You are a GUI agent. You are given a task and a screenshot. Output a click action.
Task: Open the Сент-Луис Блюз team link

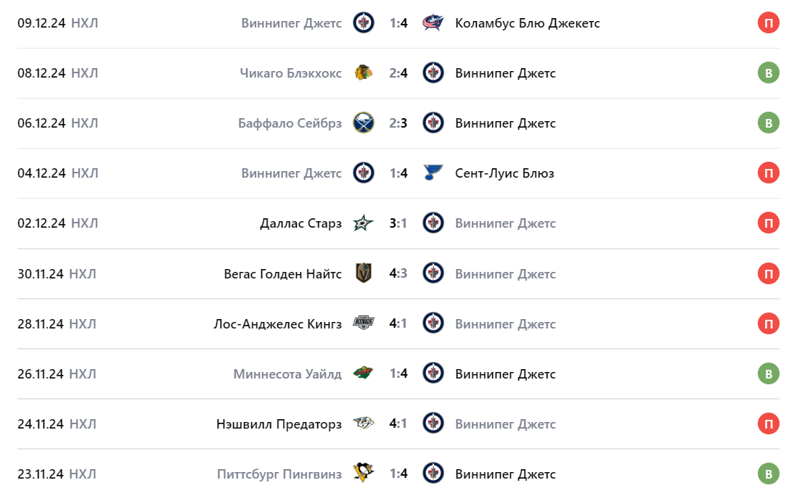tap(505, 173)
